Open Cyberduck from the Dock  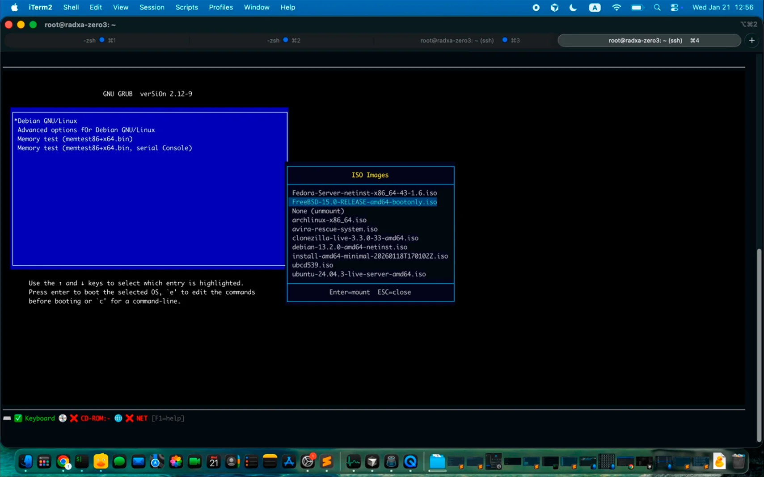(x=101, y=462)
